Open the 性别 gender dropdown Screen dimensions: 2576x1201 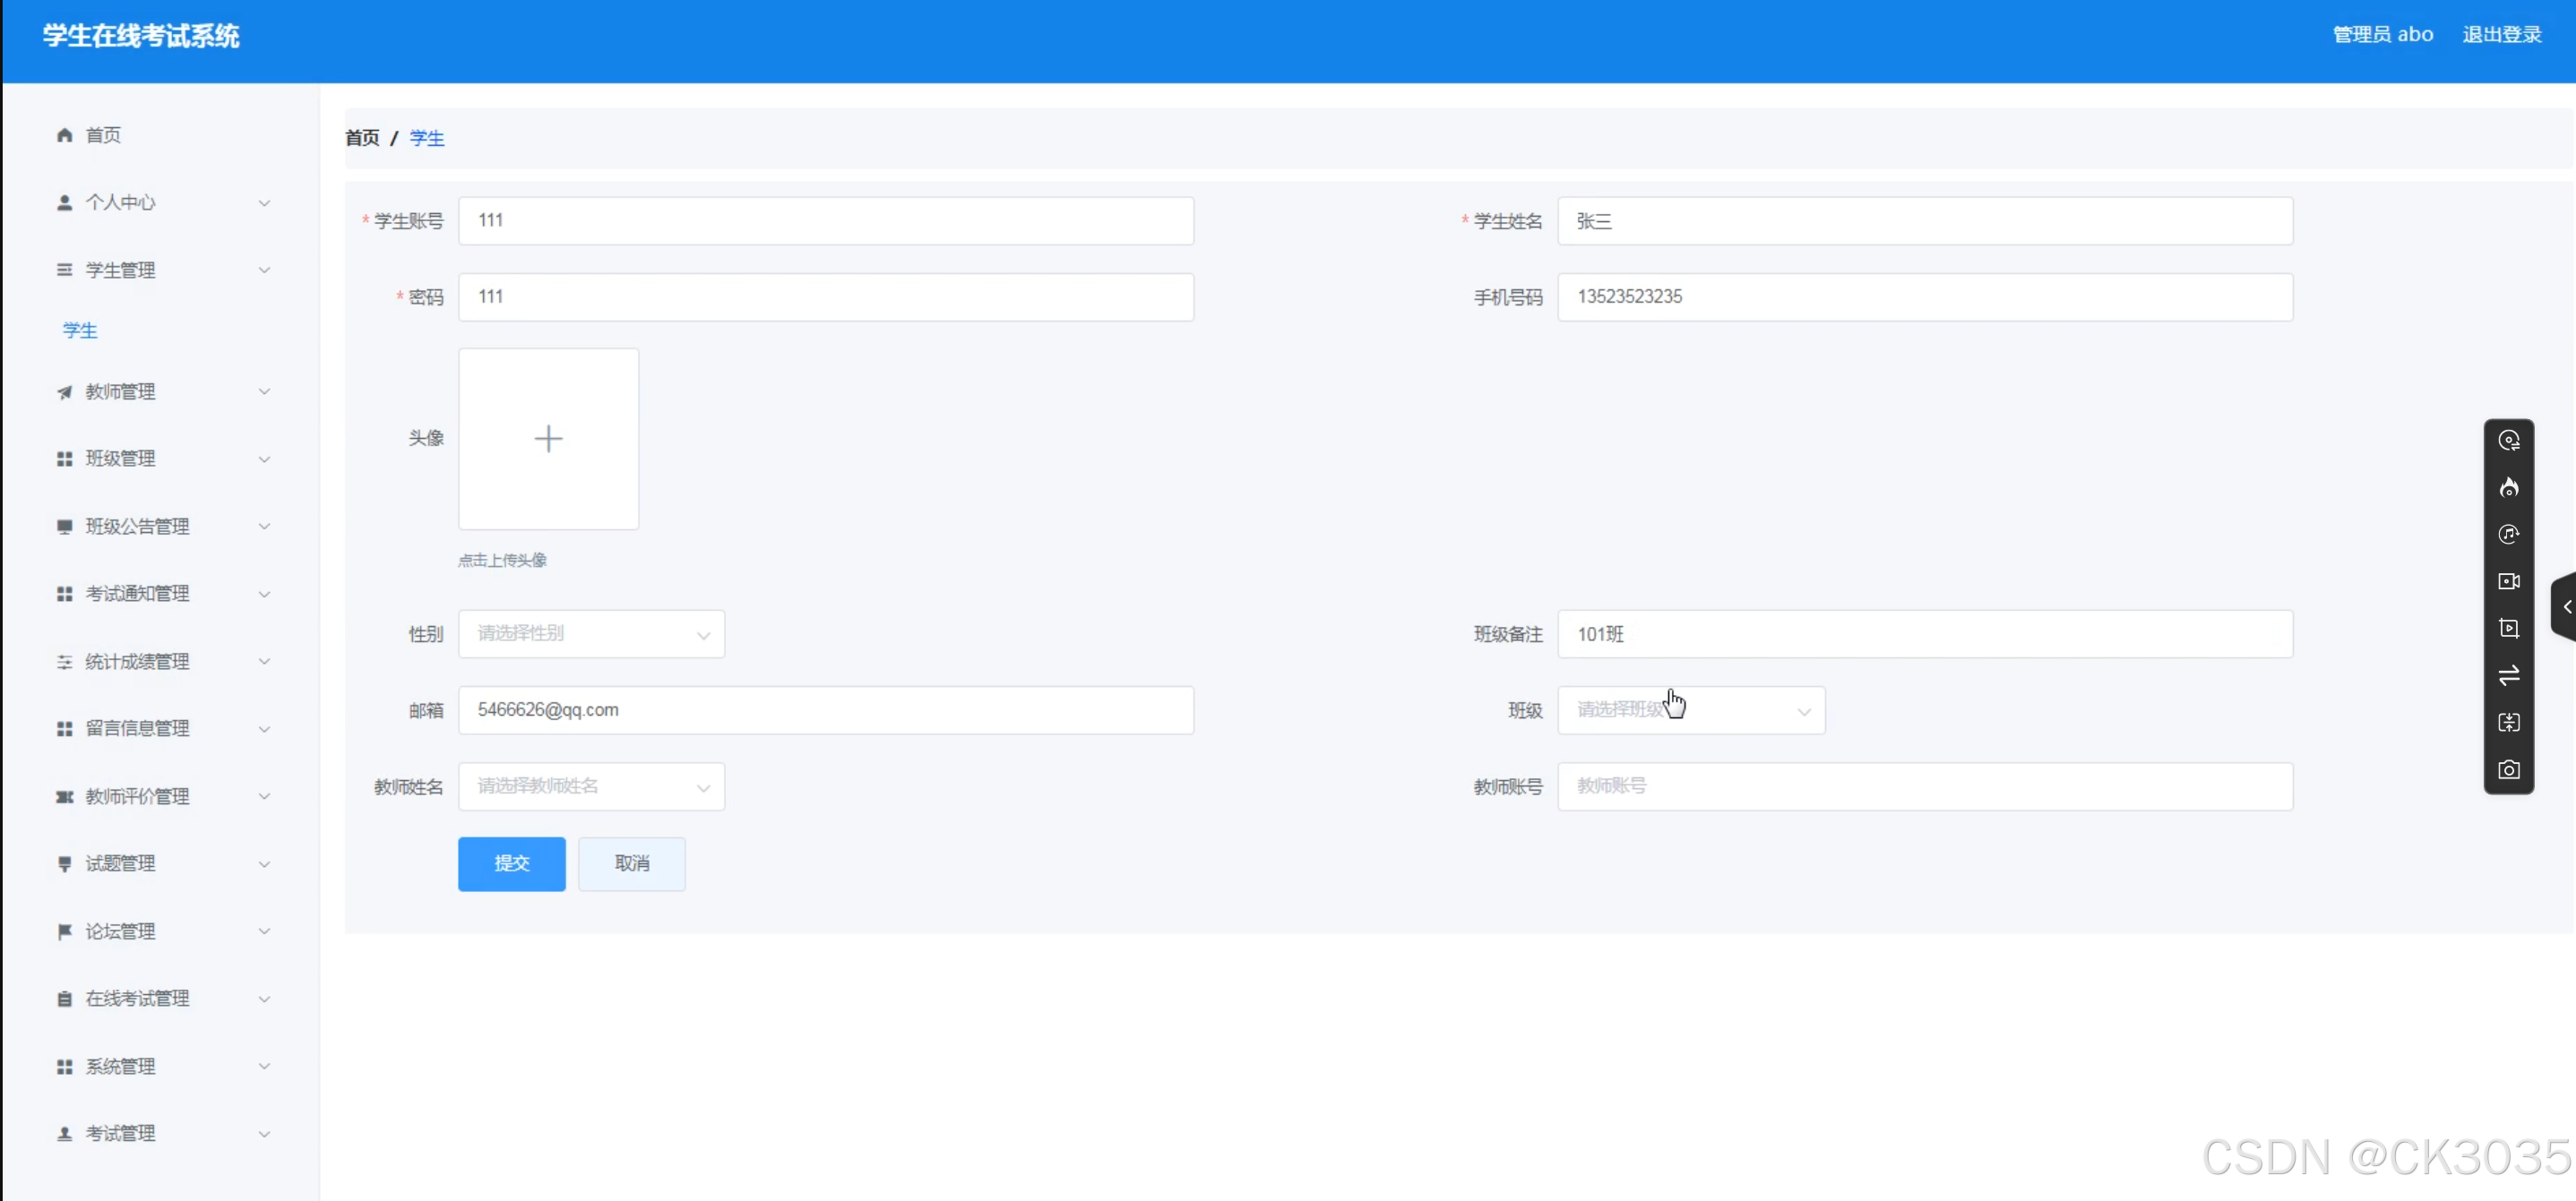tap(591, 633)
